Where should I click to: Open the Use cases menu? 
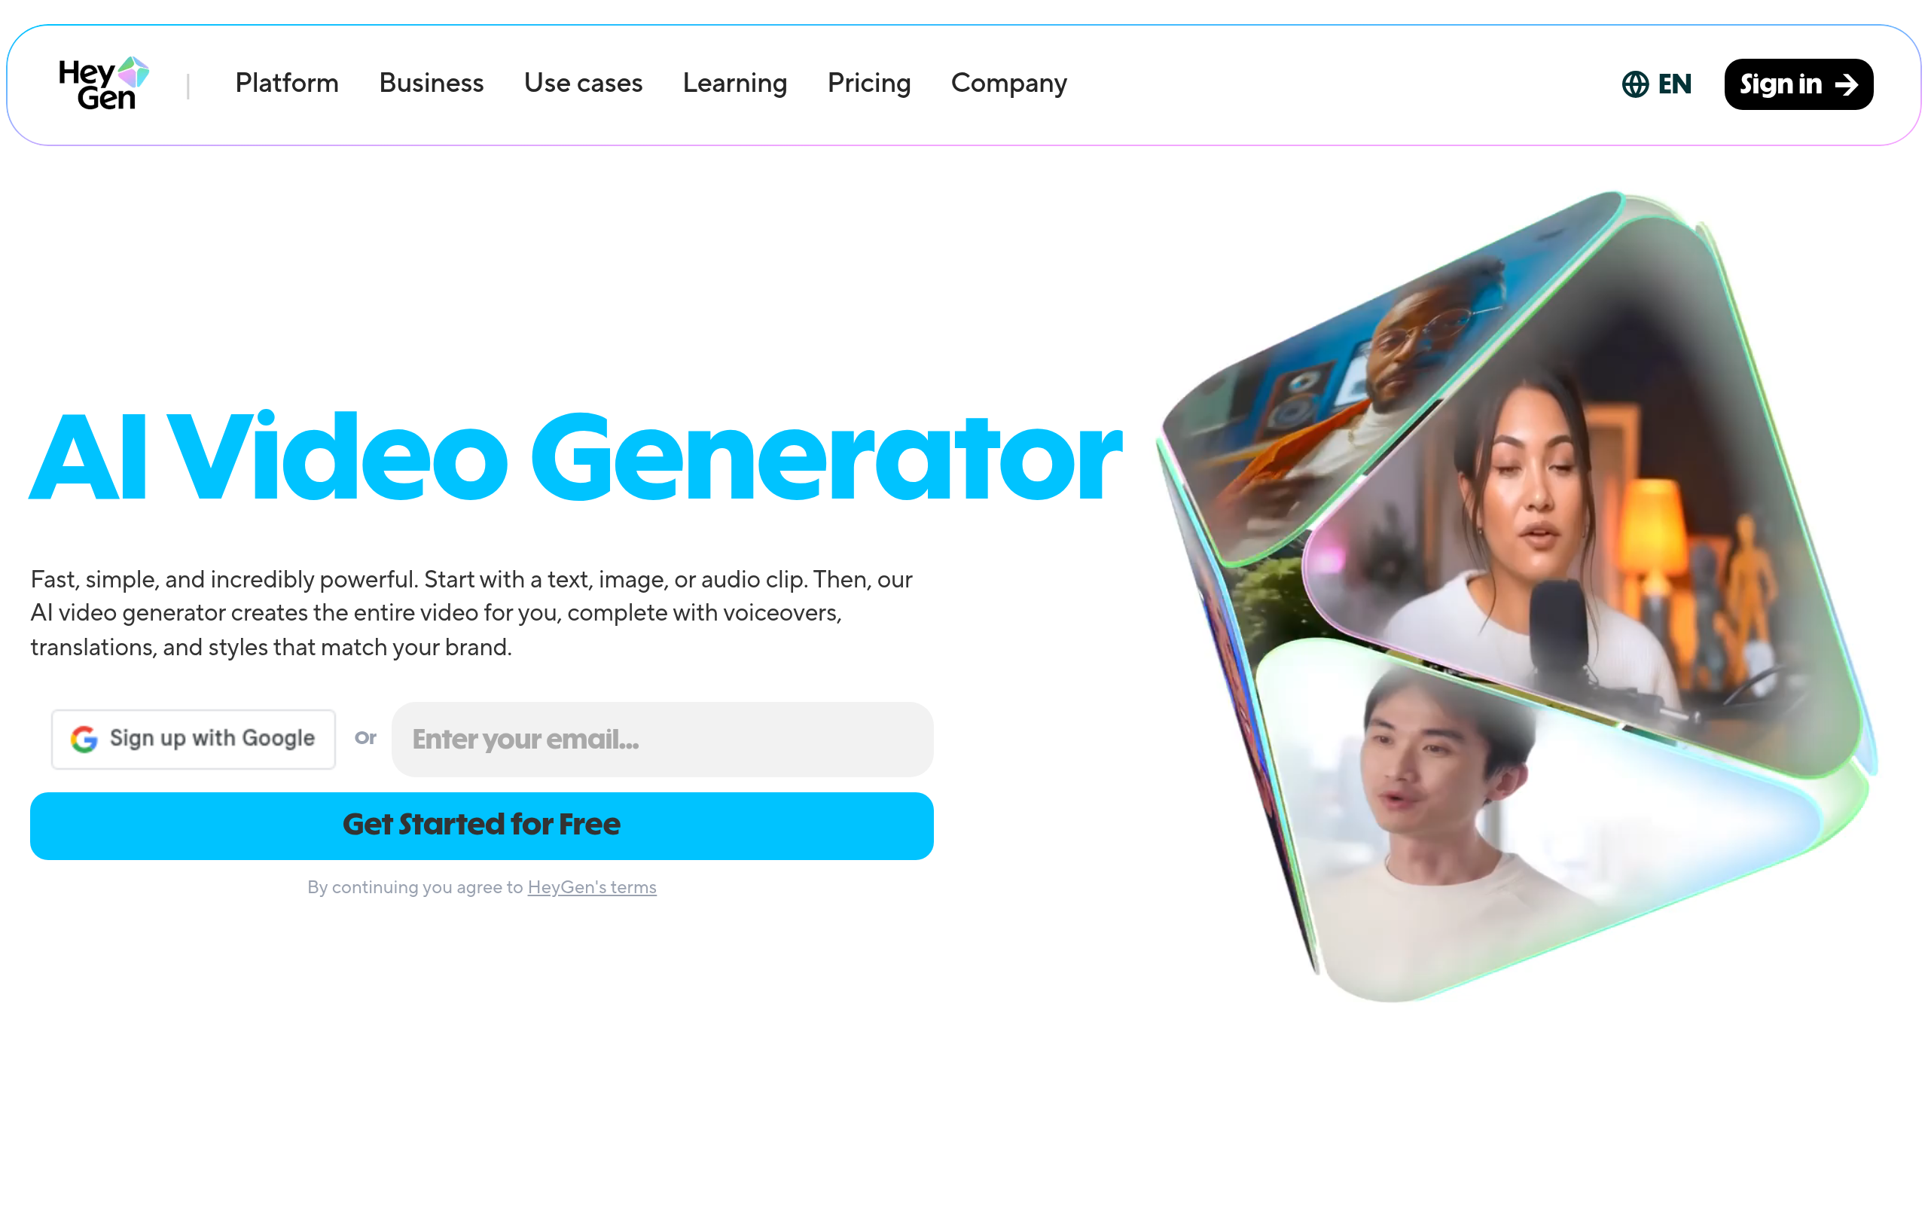coord(583,83)
